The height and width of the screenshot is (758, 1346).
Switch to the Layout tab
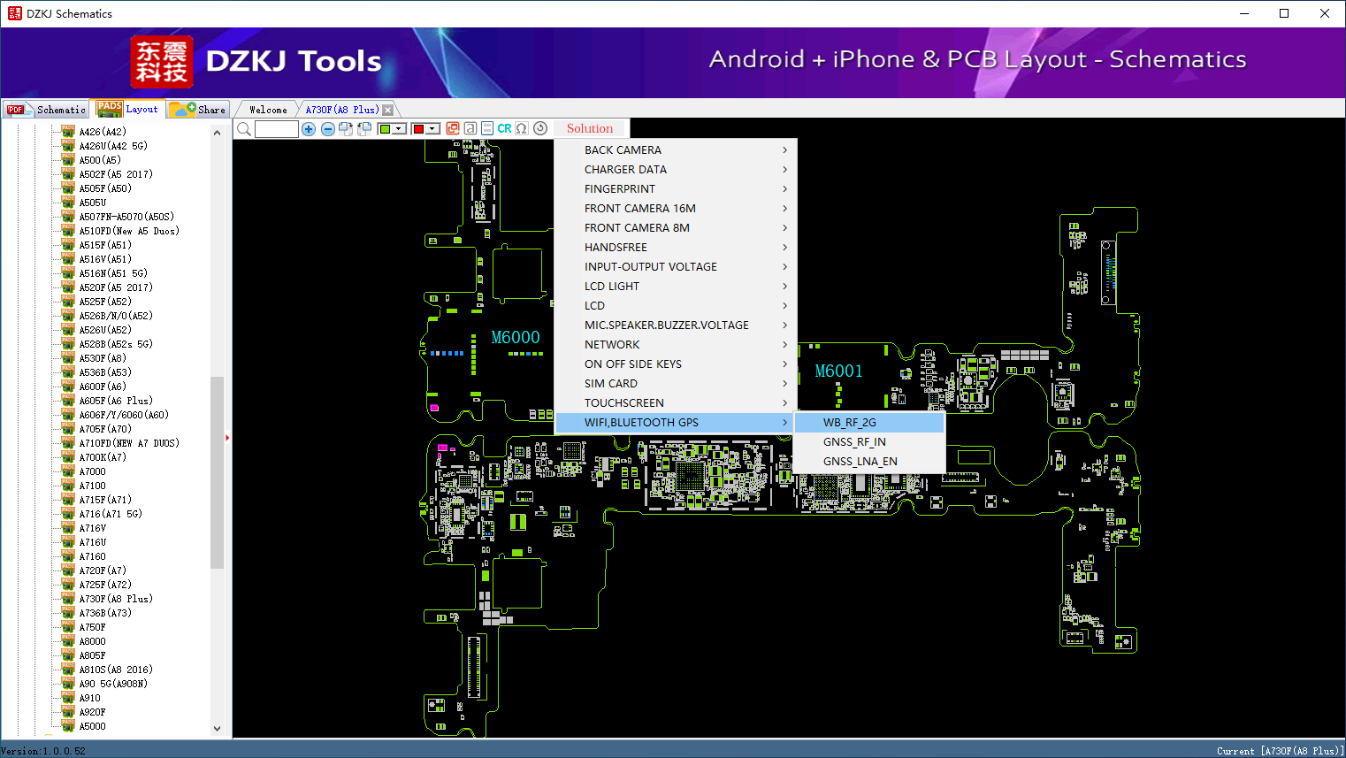[128, 109]
